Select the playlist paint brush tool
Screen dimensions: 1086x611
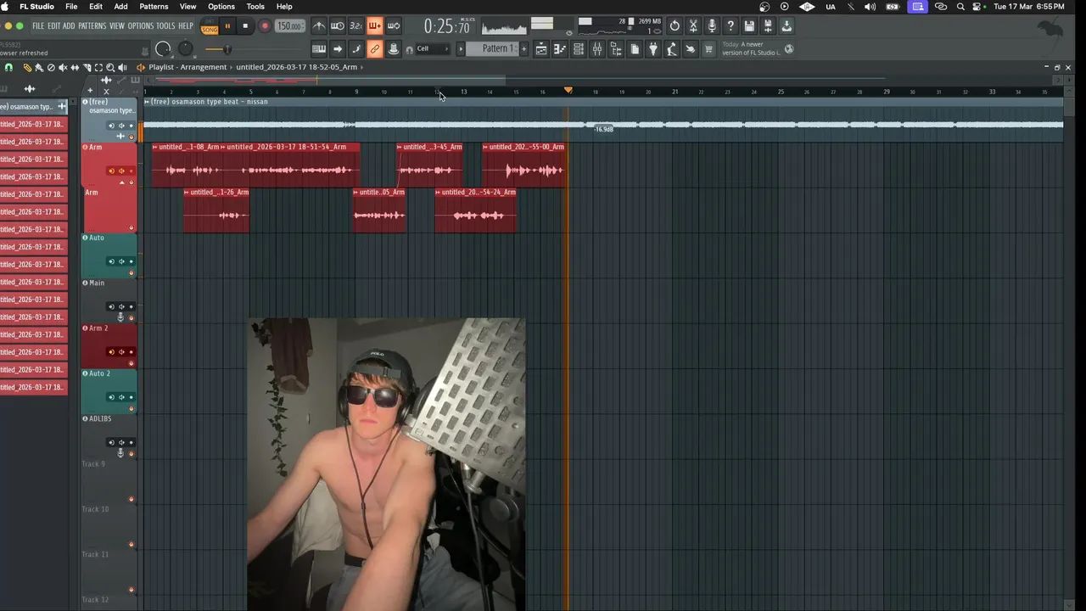pos(39,68)
